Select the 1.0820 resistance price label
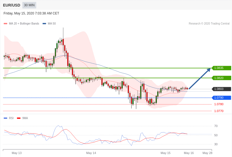This screenshot has height=157, width=232. click(222, 78)
